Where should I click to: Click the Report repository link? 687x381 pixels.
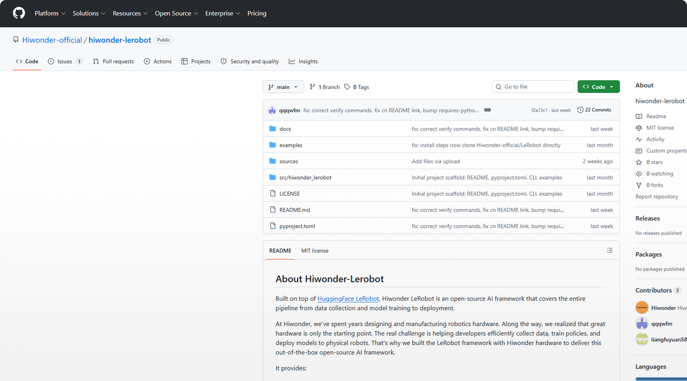[657, 197]
